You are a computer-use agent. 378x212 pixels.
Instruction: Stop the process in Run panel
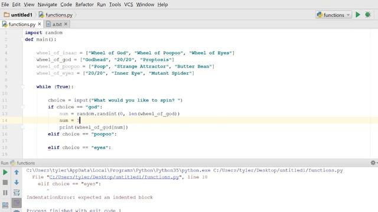(5, 183)
